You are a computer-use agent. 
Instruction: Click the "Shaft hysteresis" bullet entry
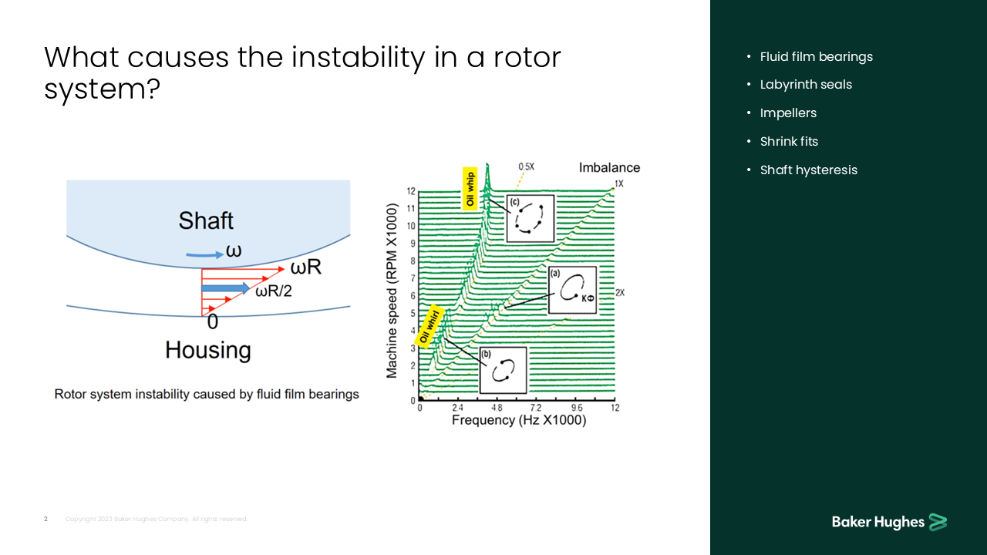coord(809,170)
